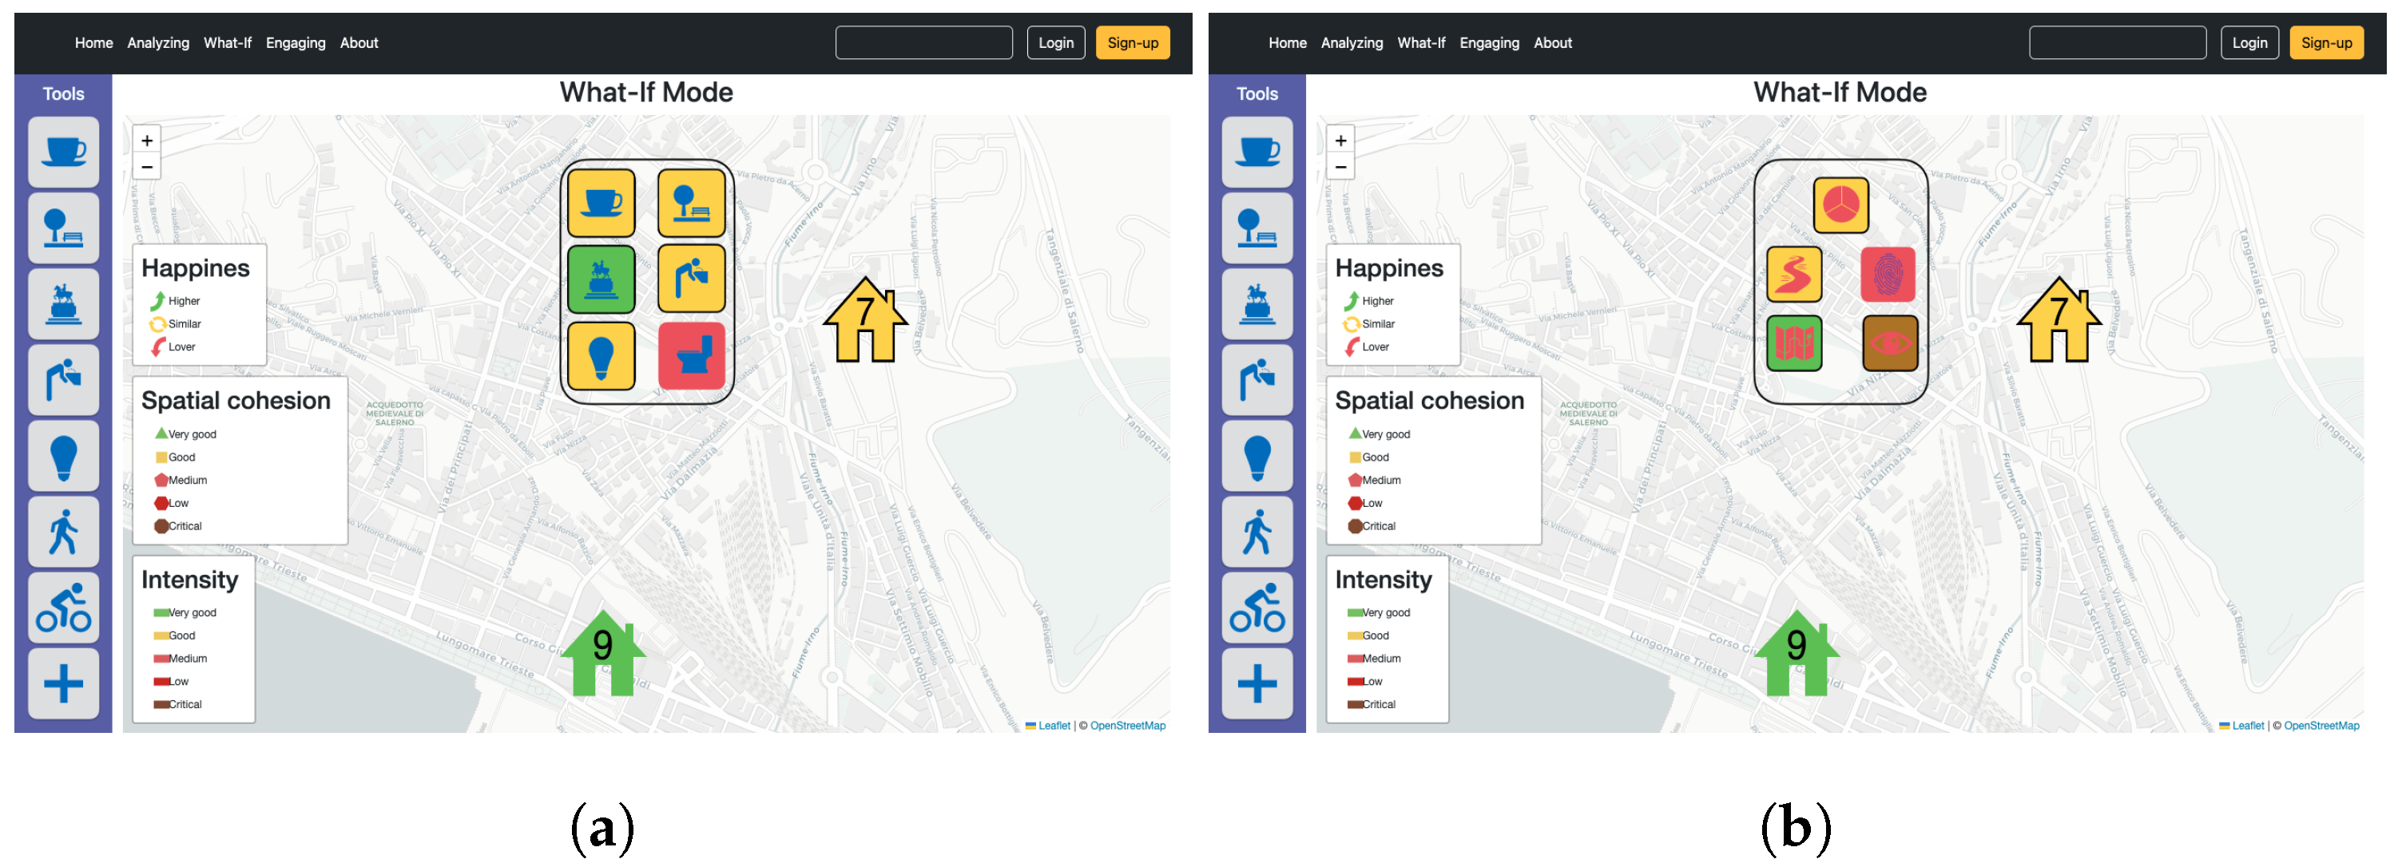
Task: Choose the yellow lightbulb tile in map popup
Action: click(601, 356)
